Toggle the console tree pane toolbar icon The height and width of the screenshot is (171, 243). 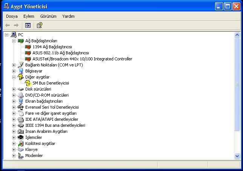pos(28,25)
